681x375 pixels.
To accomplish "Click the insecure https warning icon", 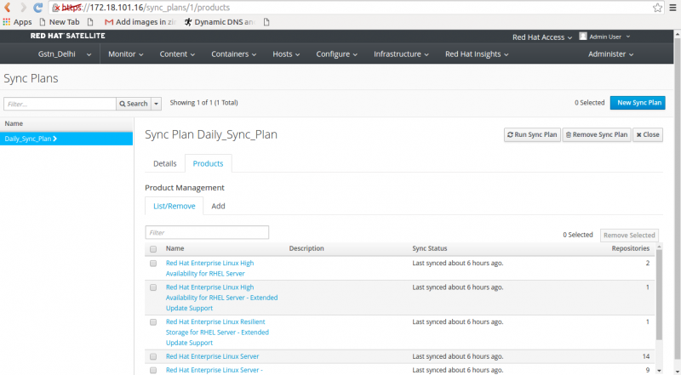I will (x=56, y=8).
